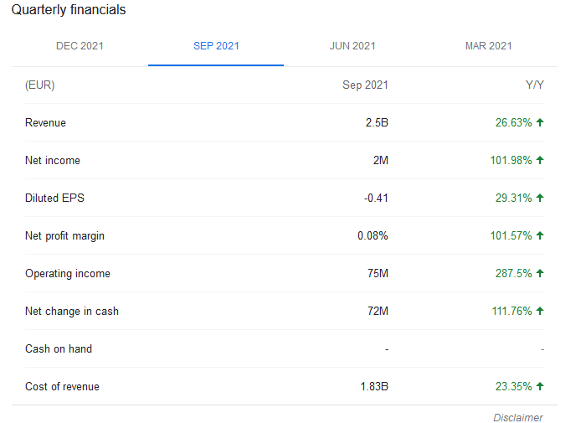Click the Sep 2021 column header
The image size is (586, 423).
coord(365,85)
